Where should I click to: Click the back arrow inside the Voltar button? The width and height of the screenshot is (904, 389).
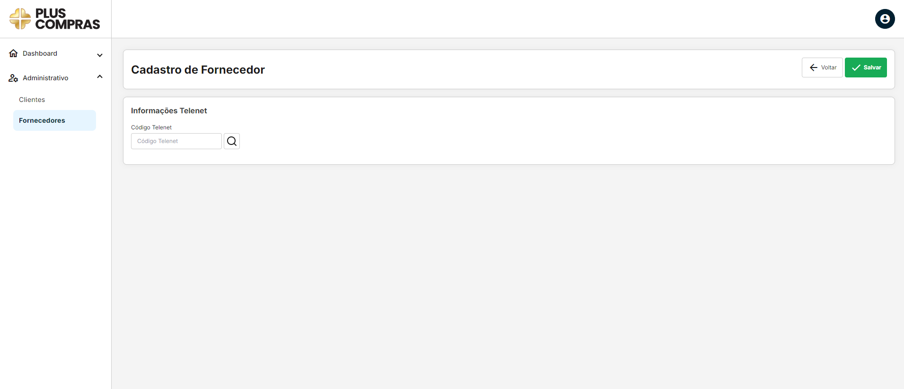point(813,68)
